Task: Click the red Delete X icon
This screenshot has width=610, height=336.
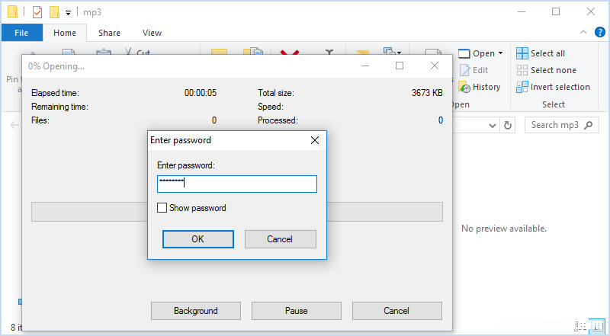Action: (x=290, y=52)
